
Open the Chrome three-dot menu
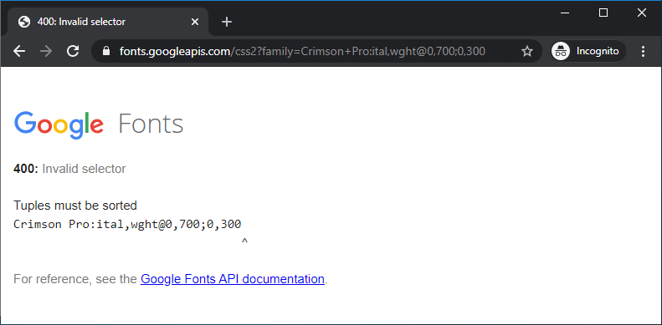(x=643, y=52)
